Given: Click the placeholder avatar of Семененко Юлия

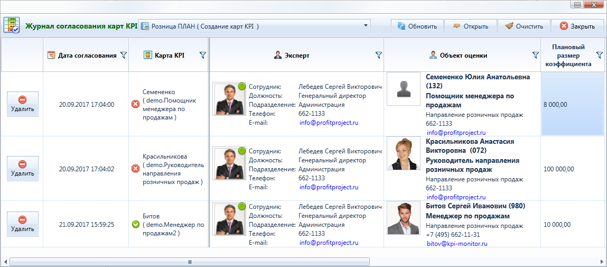Looking at the screenshot, I should coord(404,89).
